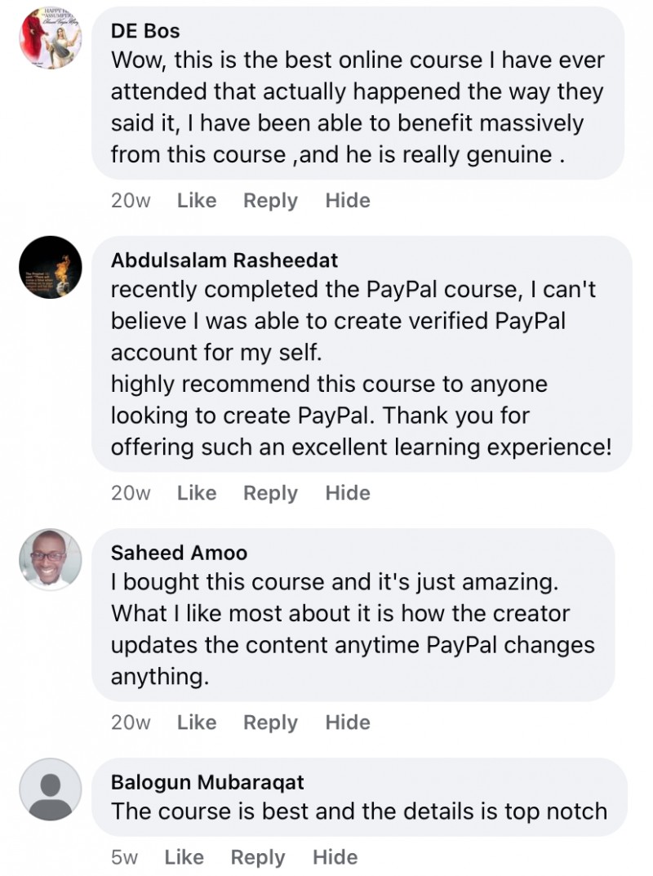Like Saheed Amoo's comment

click(197, 722)
